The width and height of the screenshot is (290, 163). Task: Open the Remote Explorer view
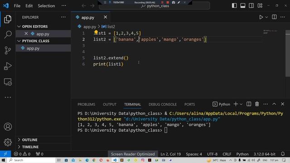8,82
